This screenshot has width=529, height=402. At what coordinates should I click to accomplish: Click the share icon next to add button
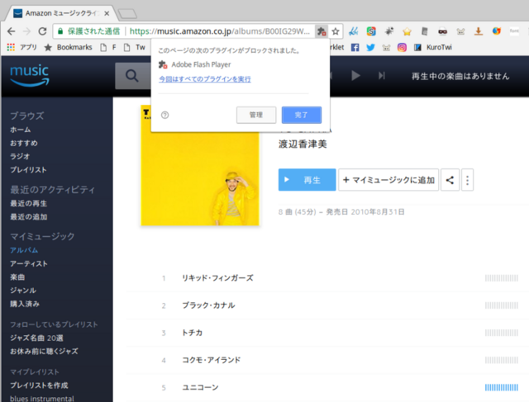pyautogui.click(x=450, y=180)
